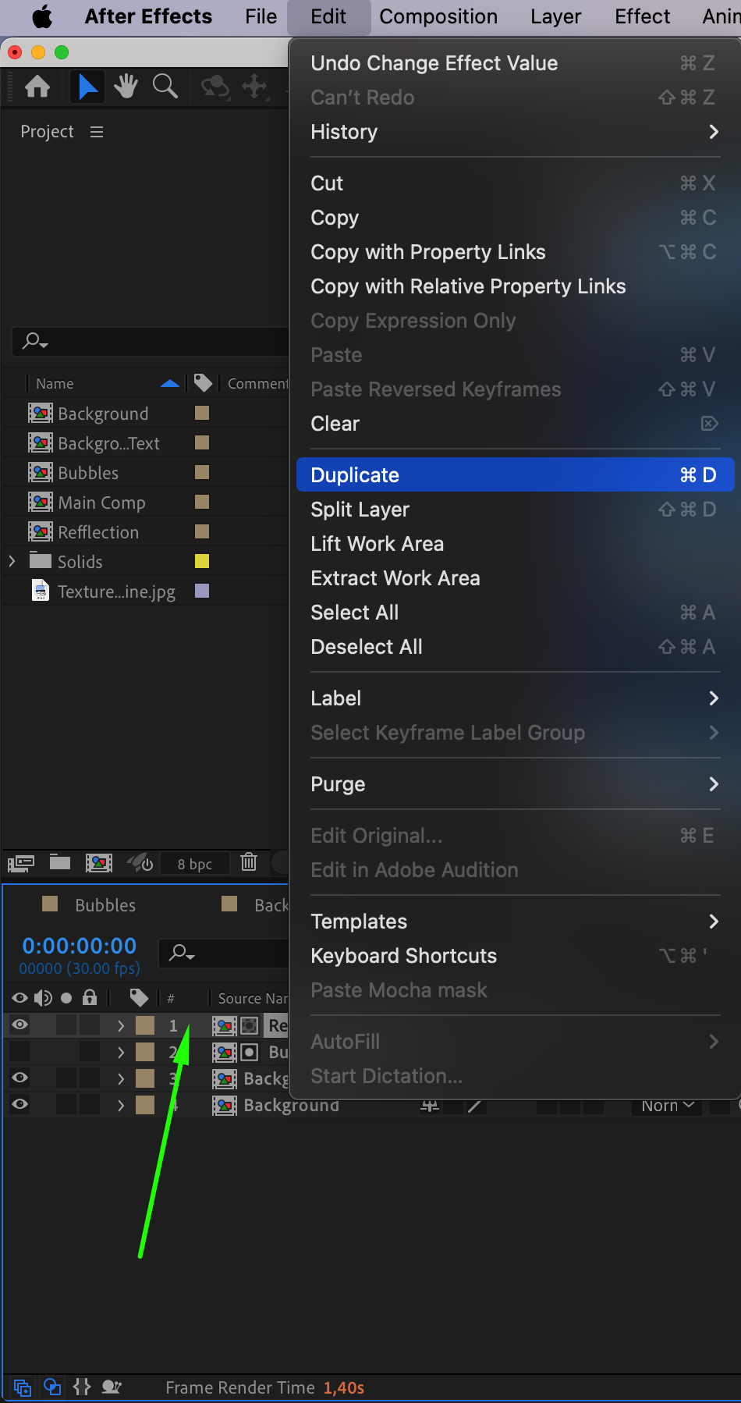Expand layer 1 properties in timeline
Image resolution: width=741 pixels, height=1403 pixels.
(x=121, y=1025)
